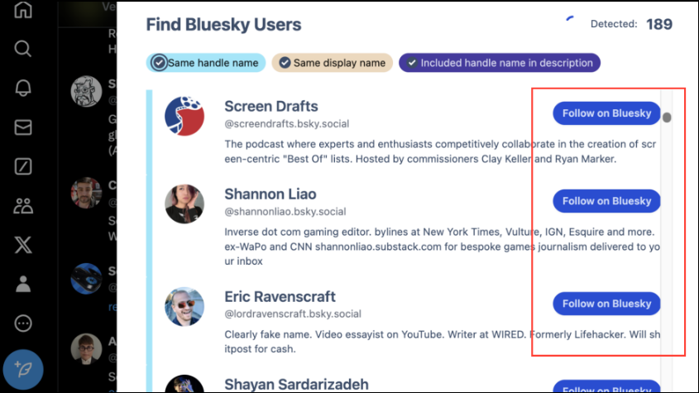Open the Grok slash-box icon
Viewport: 699px width, 393px height.
23,166
